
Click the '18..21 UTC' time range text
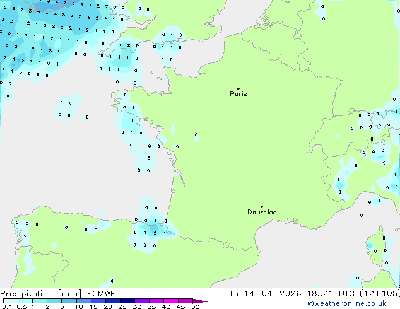pos(331,294)
